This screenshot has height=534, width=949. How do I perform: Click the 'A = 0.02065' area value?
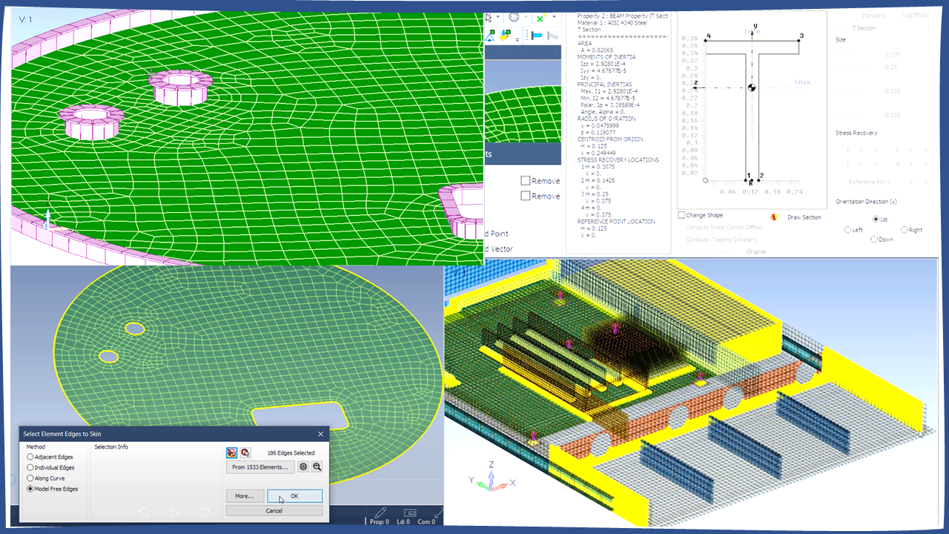[x=598, y=50]
